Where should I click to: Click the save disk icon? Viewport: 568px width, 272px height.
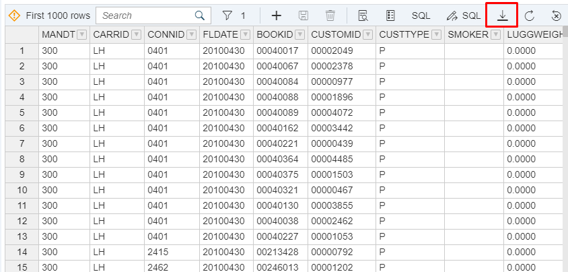[x=304, y=15]
